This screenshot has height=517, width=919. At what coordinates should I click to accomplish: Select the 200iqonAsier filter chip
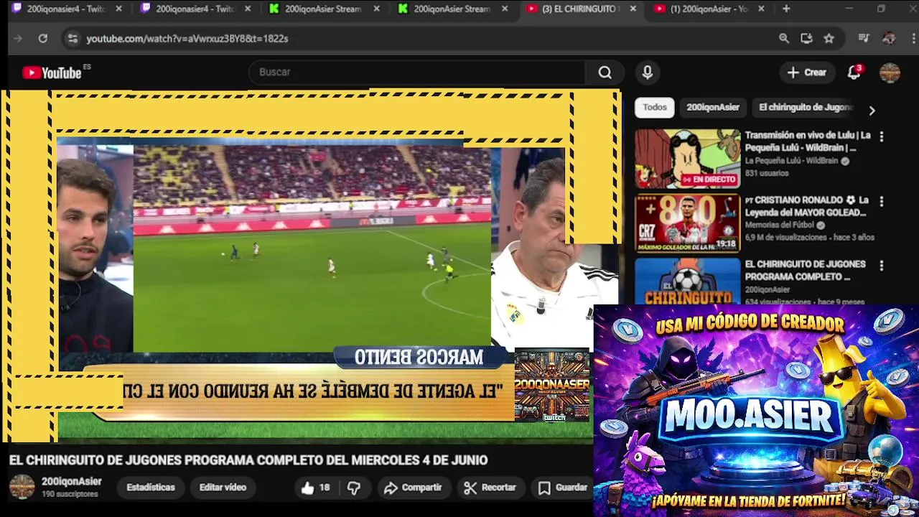pyautogui.click(x=713, y=108)
